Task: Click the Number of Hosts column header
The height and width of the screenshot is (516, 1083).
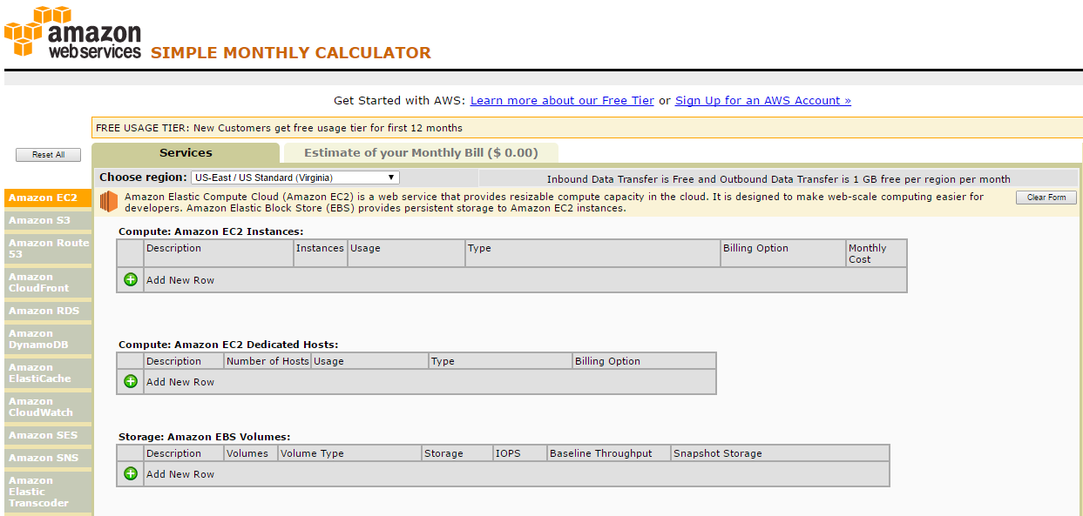Action: pyautogui.click(x=267, y=361)
